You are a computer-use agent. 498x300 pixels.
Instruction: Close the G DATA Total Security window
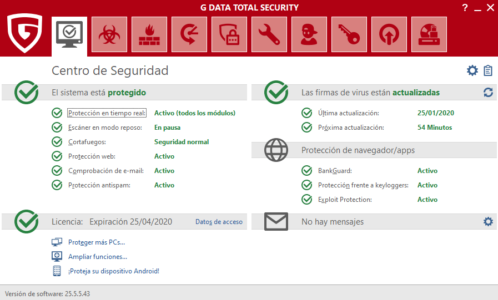[x=491, y=8]
